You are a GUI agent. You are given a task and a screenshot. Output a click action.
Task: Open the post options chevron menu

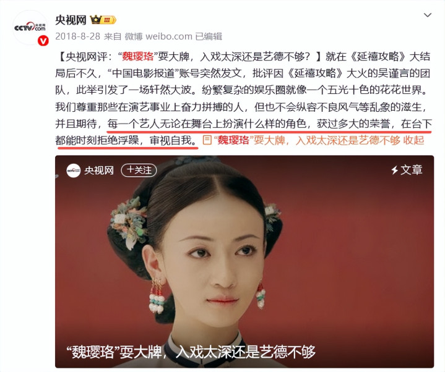(x=428, y=15)
